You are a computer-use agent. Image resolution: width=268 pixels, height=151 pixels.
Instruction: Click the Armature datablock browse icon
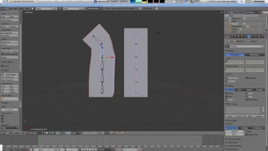[x=227, y=46]
